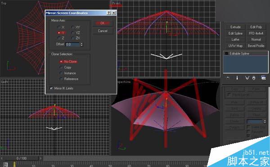Click the spinner arrows in geometry rollout
The width and height of the screenshot is (270, 167).
tap(265, 122)
